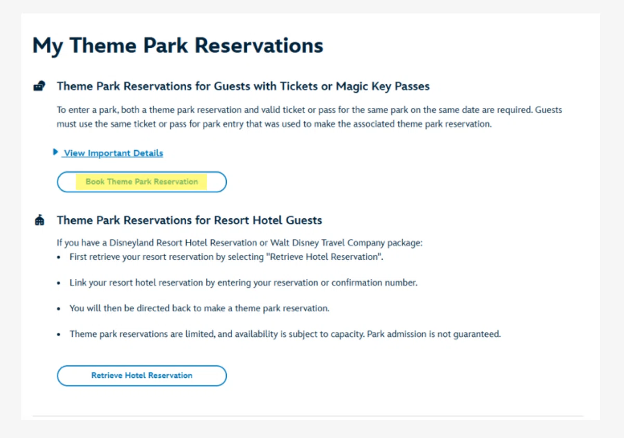Click Book Theme Park Reservation button
The width and height of the screenshot is (624, 438).
pyautogui.click(x=142, y=182)
